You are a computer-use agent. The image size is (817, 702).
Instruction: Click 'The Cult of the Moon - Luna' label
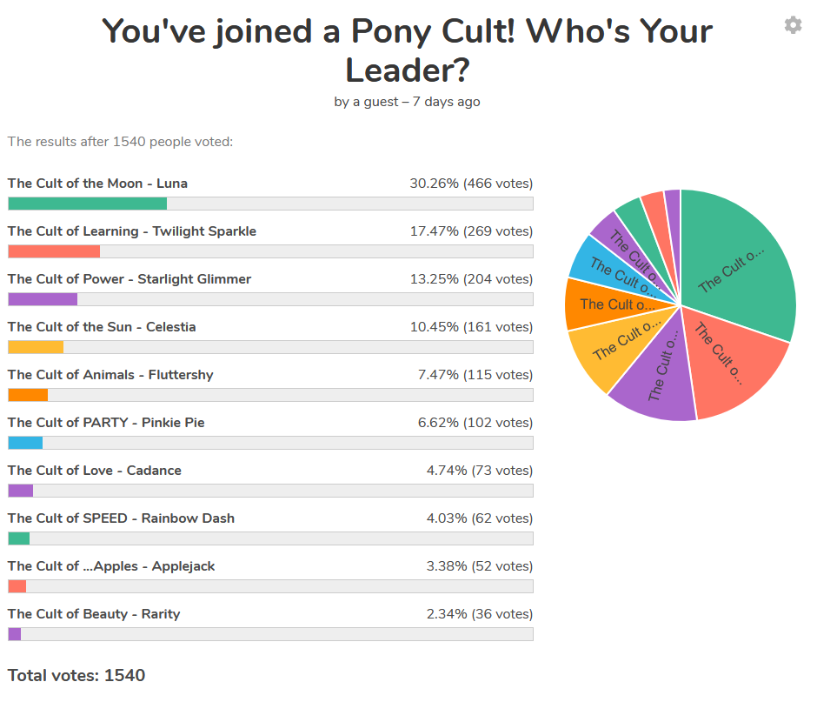point(97,184)
